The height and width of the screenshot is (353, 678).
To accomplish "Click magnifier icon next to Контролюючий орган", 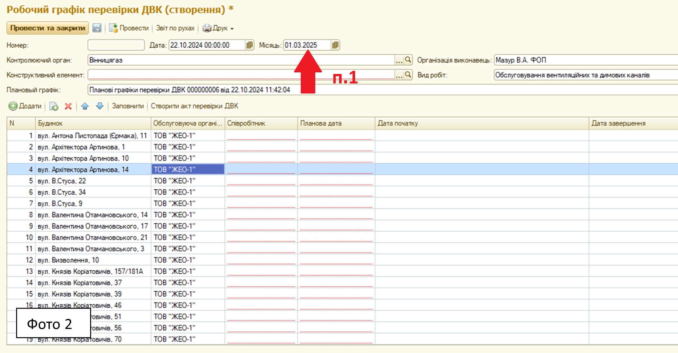I will coord(408,60).
